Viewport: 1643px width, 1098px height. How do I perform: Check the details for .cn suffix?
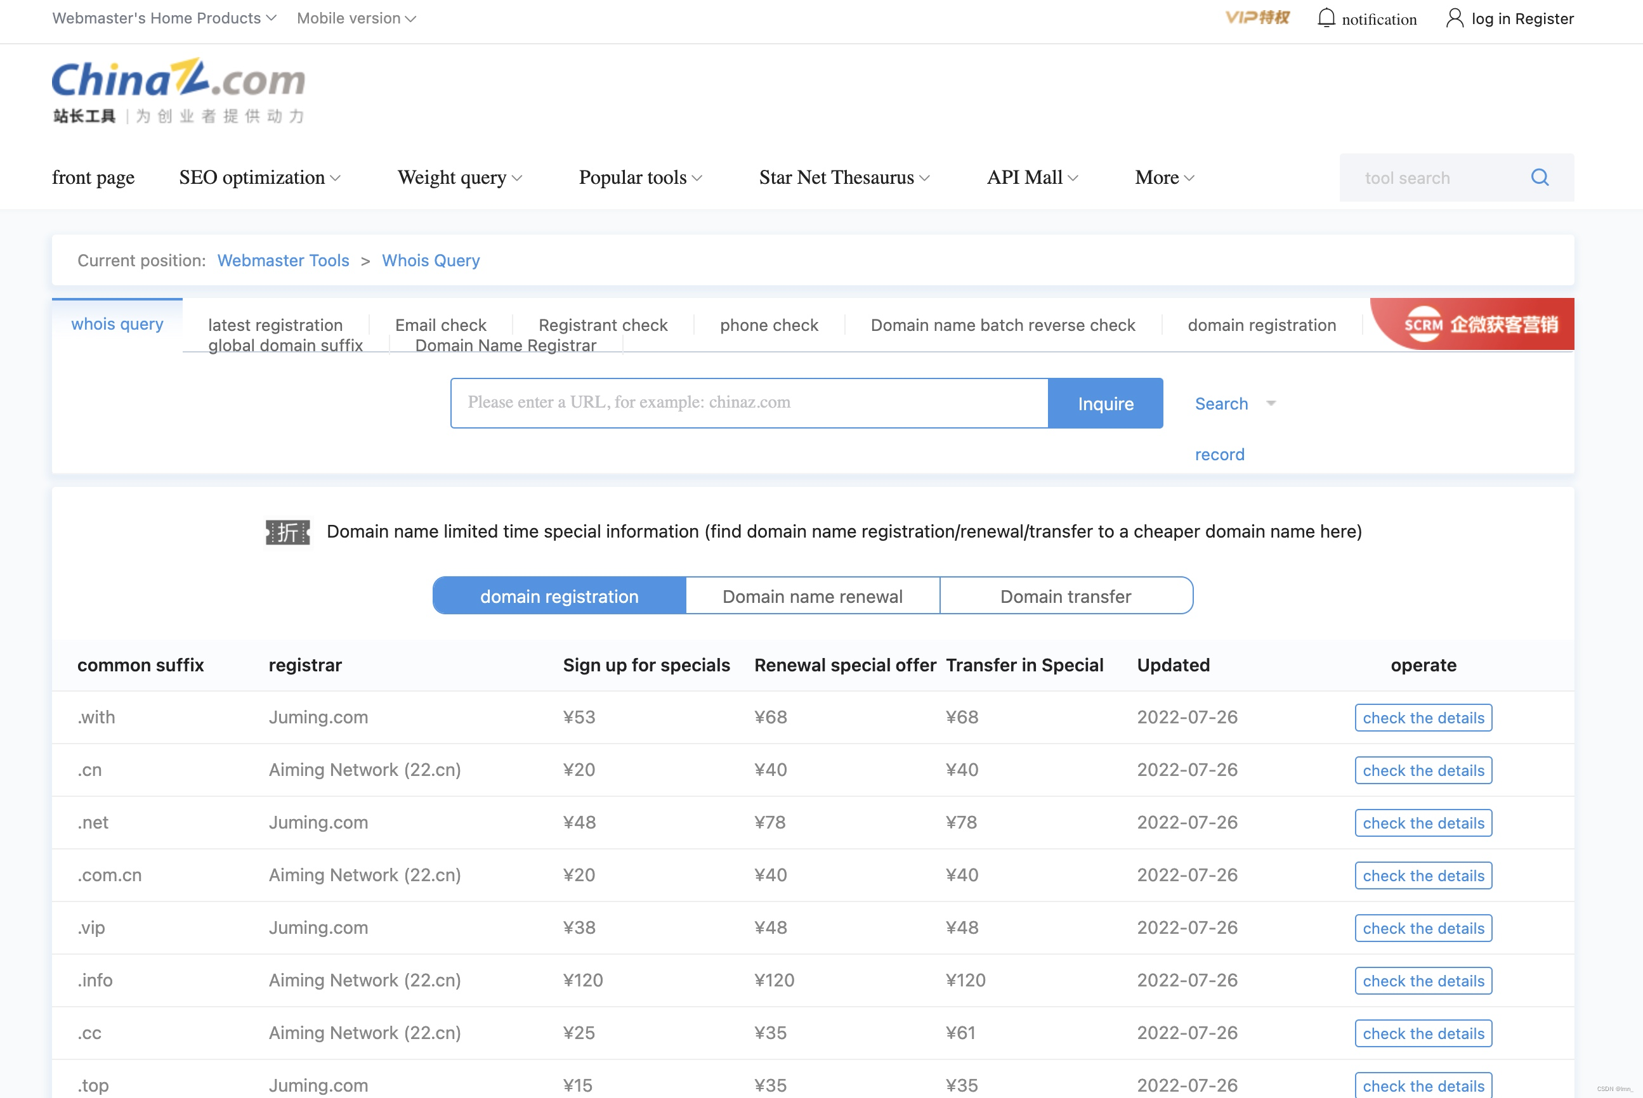pyautogui.click(x=1423, y=770)
